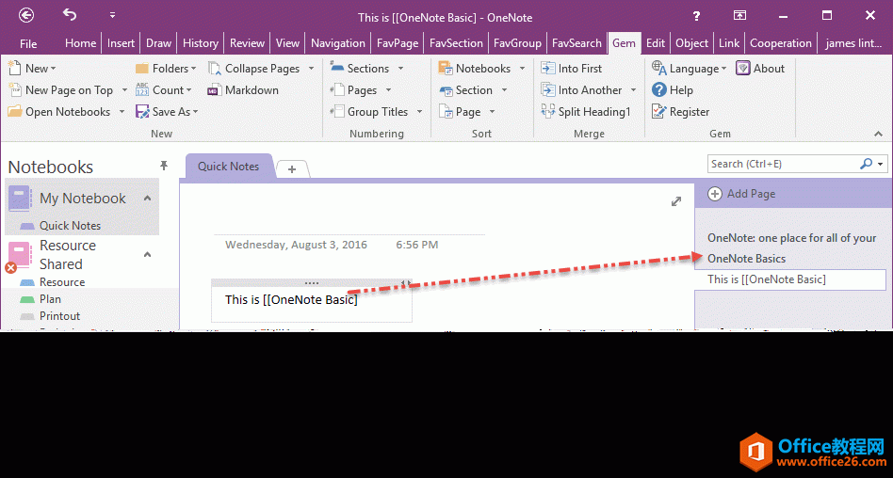Open the search scope dropdown arrow
This screenshot has width=893, height=478.
click(x=881, y=164)
